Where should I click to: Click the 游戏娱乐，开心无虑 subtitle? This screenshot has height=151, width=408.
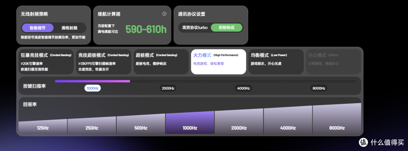pyautogui.click(x=266, y=64)
